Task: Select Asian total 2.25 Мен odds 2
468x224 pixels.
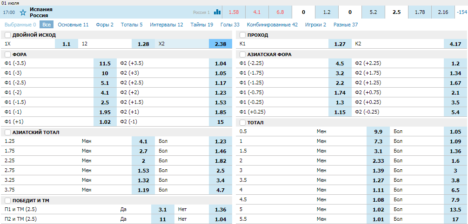Action: point(143,161)
